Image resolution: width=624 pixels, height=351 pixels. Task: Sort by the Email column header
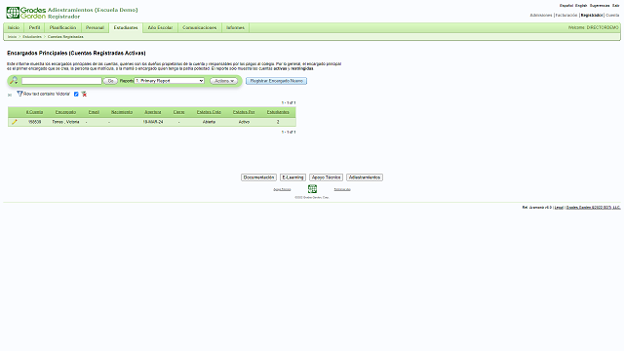[x=94, y=112]
